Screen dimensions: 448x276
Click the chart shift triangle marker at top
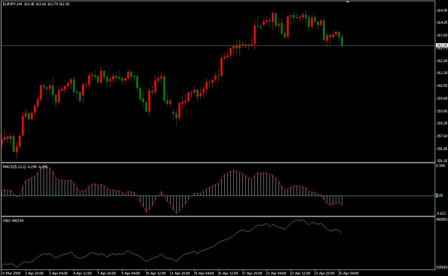click(347, 2)
